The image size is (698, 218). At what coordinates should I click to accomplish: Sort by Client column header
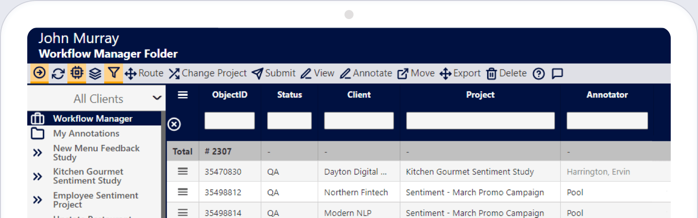click(359, 95)
